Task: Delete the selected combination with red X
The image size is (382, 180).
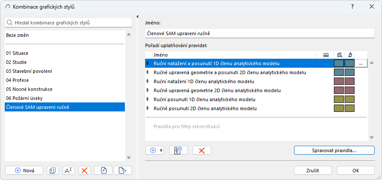Action: 85,170
